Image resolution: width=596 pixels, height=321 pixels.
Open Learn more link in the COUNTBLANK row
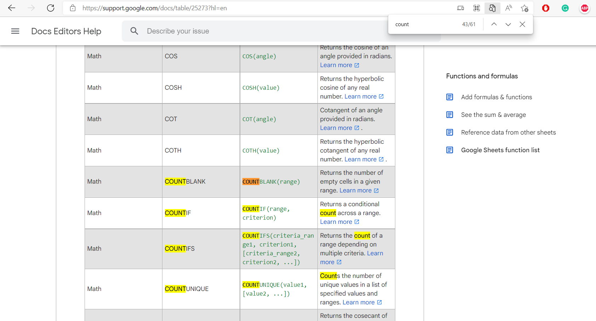click(x=359, y=190)
